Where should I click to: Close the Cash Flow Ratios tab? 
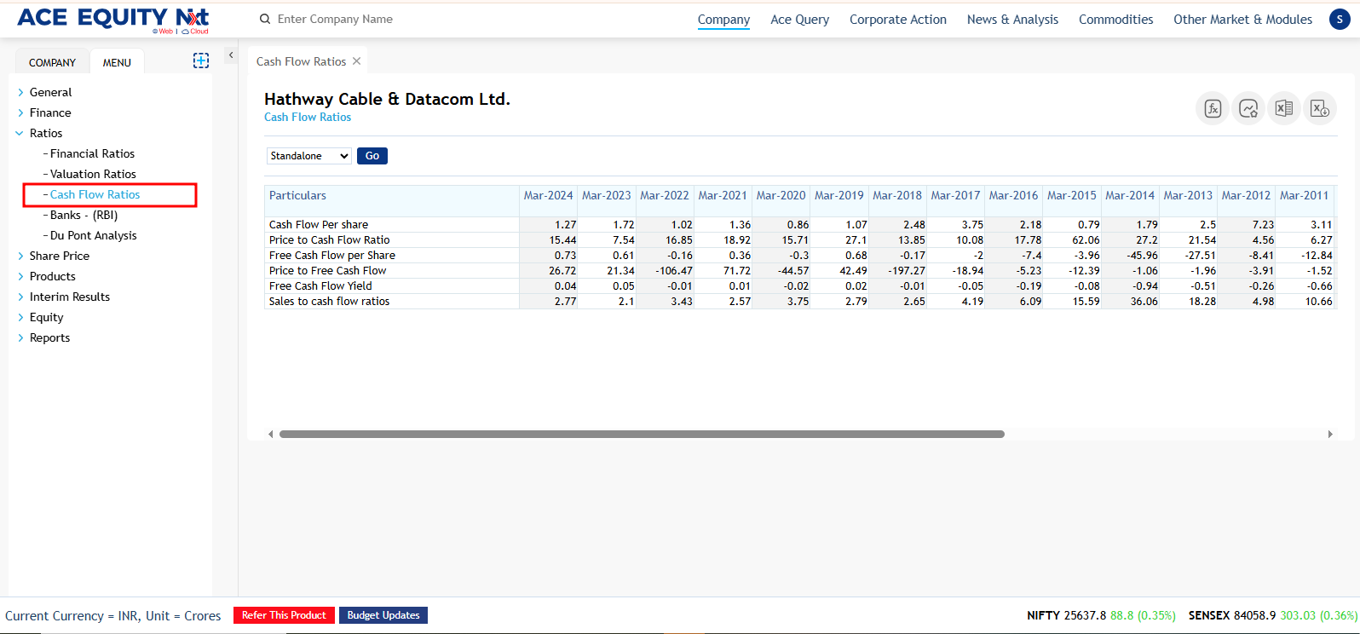pyautogui.click(x=357, y=61)
